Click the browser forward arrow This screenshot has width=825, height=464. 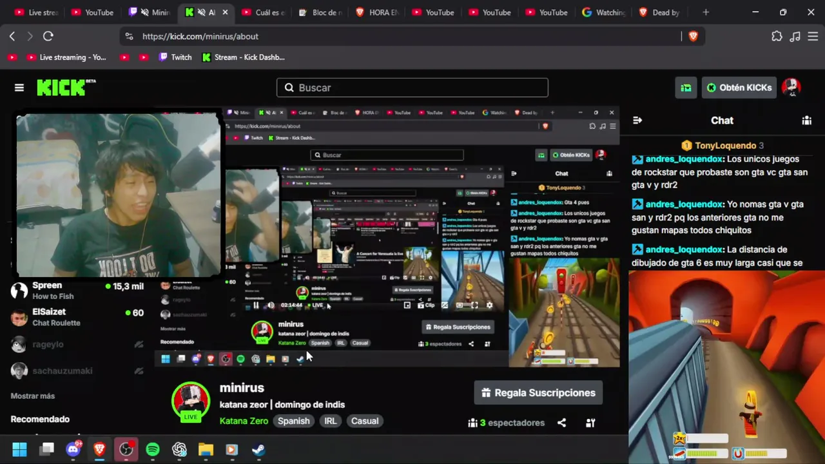[x=30, y=37]
